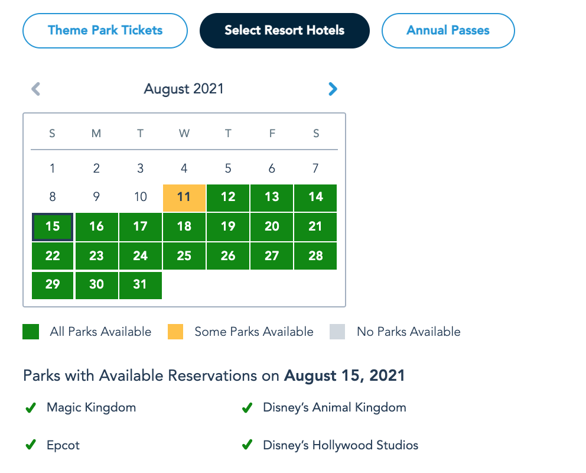
Task: Click green checkmark beside Epcot
Action: tap(31, 445)
